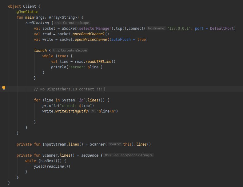Click the CoroutineScope hint after launch

(x=70, y=50)
